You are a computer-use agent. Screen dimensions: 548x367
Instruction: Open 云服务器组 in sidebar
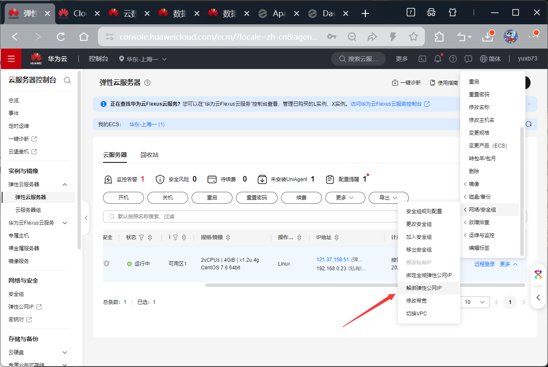pos(28,210)
